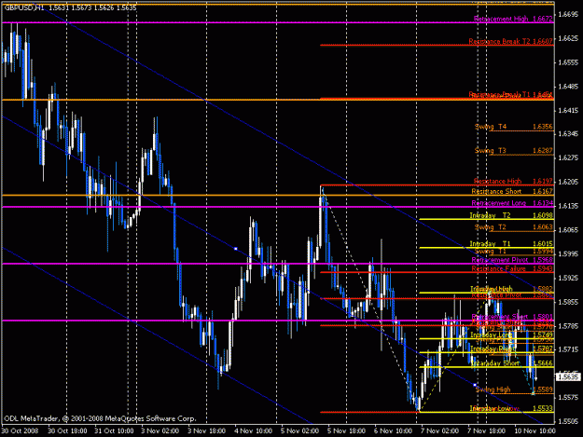Click the 1.6275 price axis value
This screenshot has width=583, height=437.
pos(568,157)
